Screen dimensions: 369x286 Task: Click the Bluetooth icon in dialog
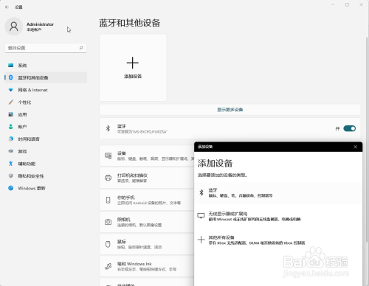pos(201,192)
